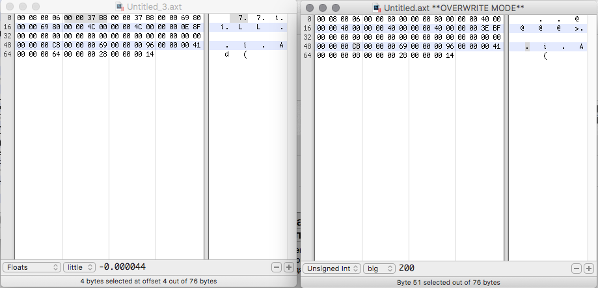Click bytes 00 00 00 69 in Untitled.axt
This screenshot has height=288, width=598.
tap(386, 46)
